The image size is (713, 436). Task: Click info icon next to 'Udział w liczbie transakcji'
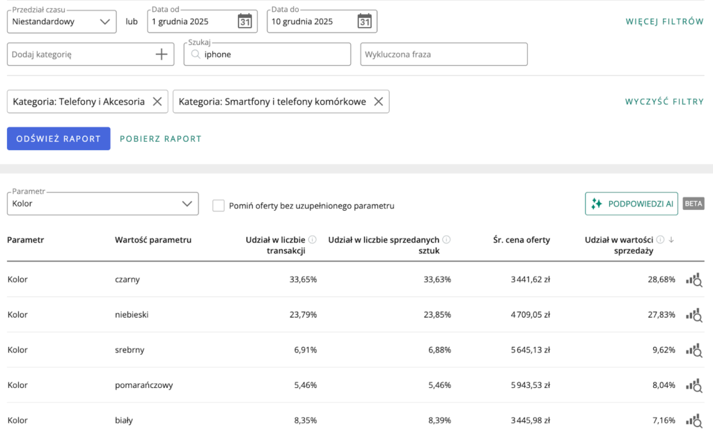pos(312,240)
